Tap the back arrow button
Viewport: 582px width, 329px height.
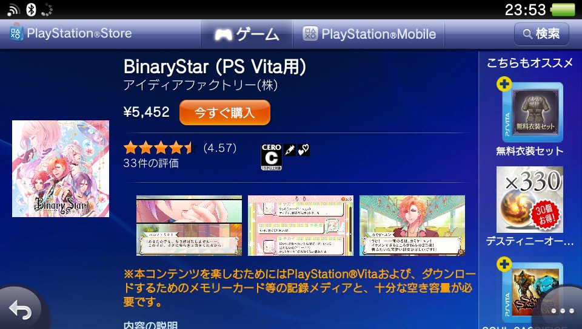(21, 309)
